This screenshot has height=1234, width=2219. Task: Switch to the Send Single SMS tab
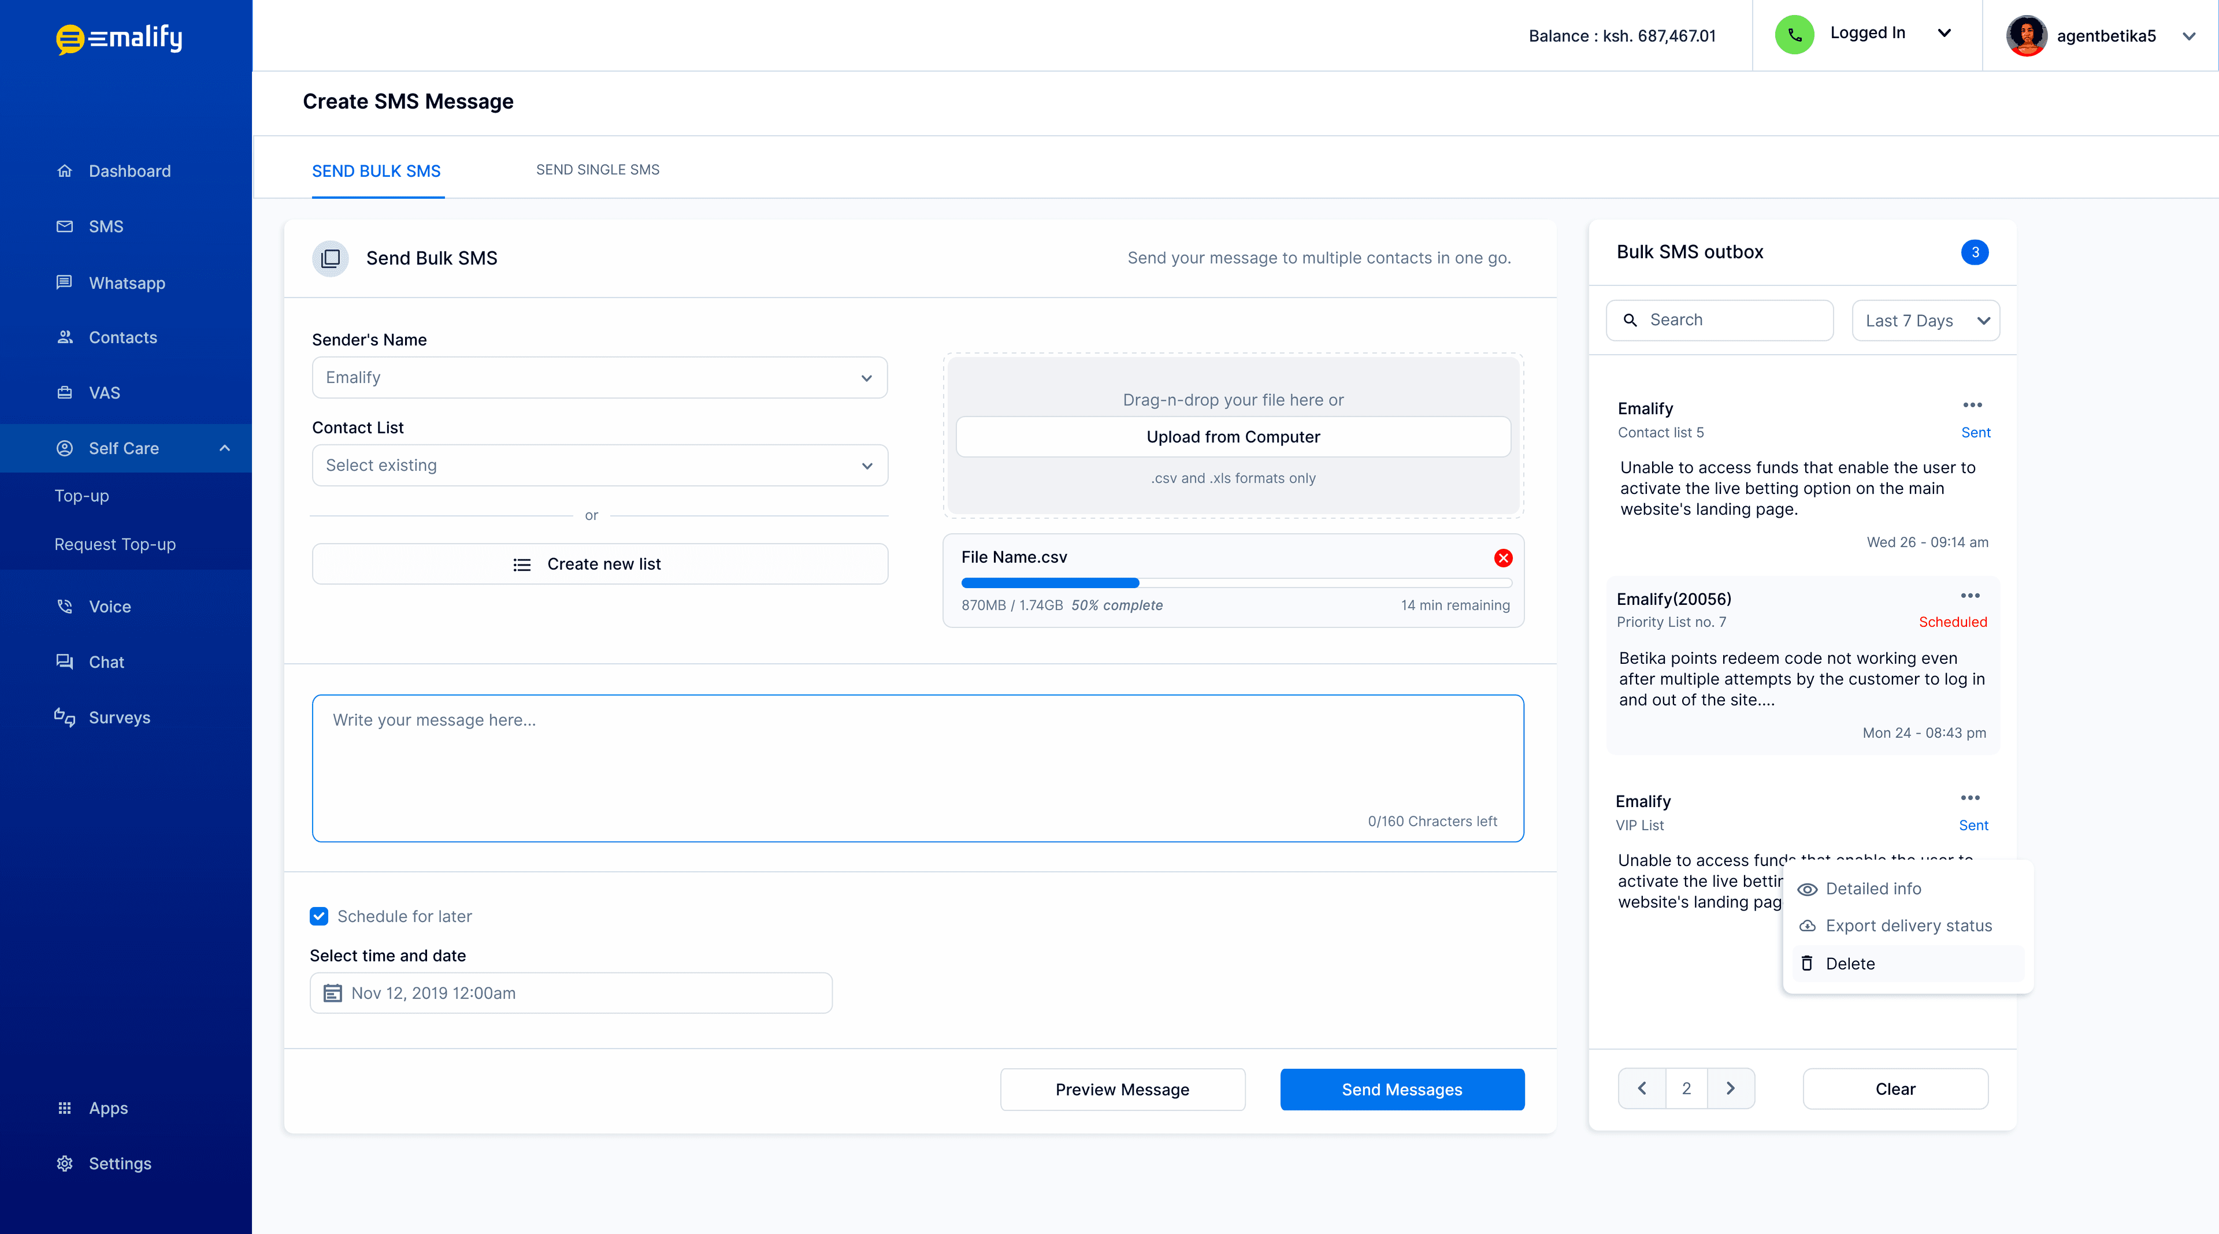598,170
